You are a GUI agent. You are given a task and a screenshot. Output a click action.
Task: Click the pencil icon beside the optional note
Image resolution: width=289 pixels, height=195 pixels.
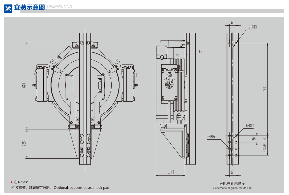(x=12, y=188)
